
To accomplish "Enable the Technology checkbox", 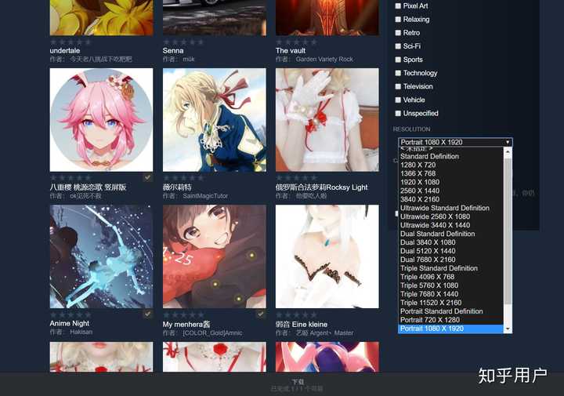I will 398,73.
